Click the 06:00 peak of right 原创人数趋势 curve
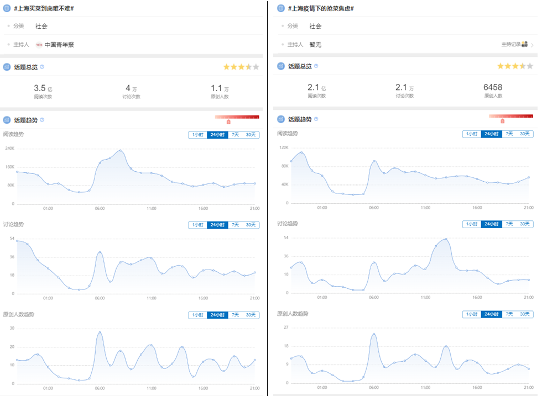This screenshot has width=542, height=396. tap(374, 334)
